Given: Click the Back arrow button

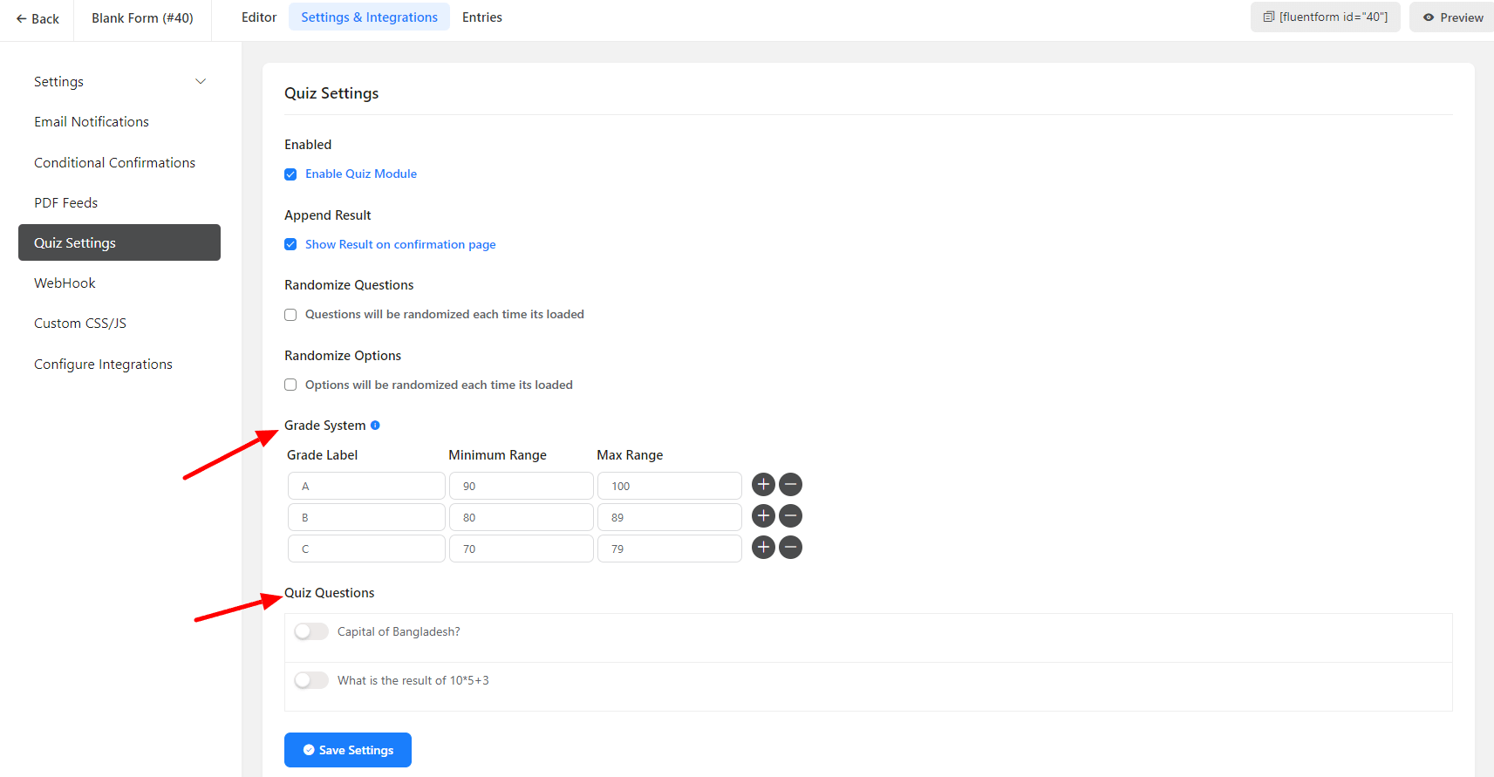Looking at the screenshot, I should click(x=38, y=19).
